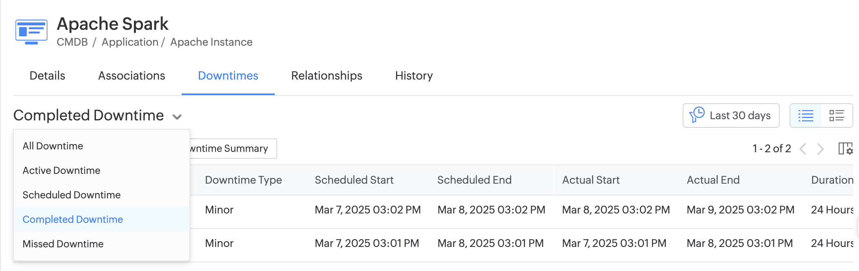Click the clock icon in date filter

click(697, 115)
